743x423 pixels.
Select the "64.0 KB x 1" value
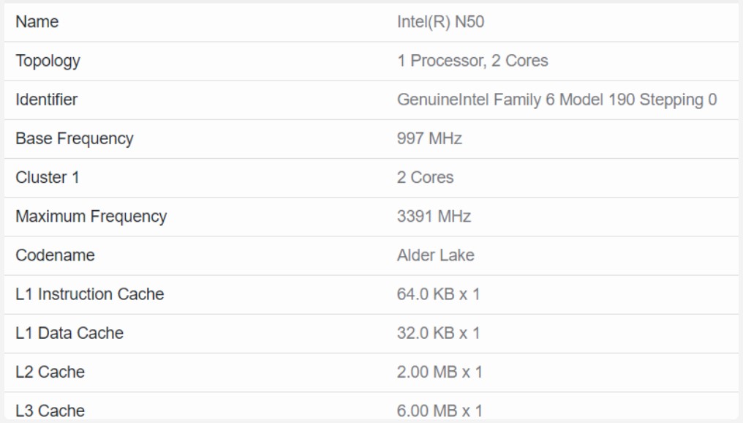[x=438, y=294]
